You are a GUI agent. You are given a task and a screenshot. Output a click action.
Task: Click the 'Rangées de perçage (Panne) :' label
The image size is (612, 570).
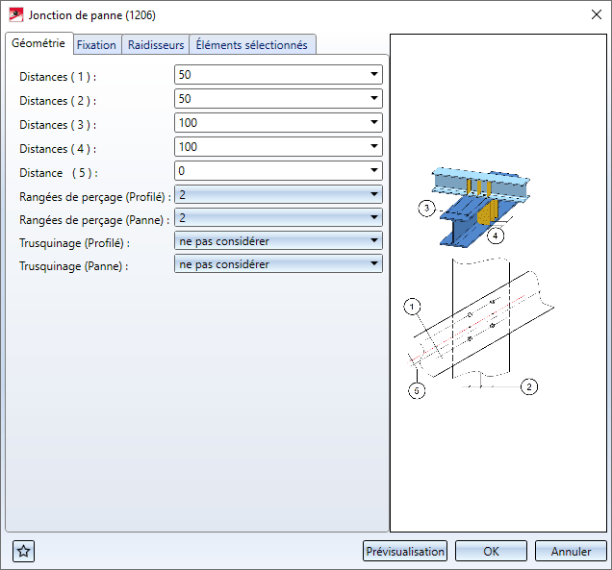[x=94, y=220]
